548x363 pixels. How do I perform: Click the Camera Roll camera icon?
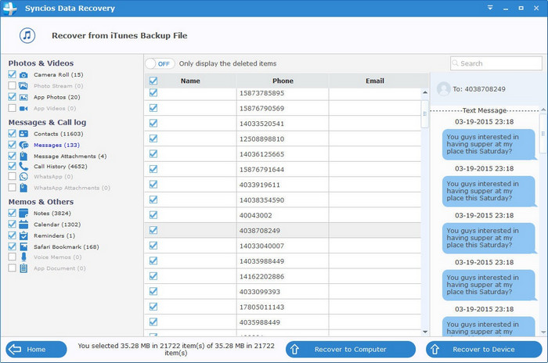23,75
